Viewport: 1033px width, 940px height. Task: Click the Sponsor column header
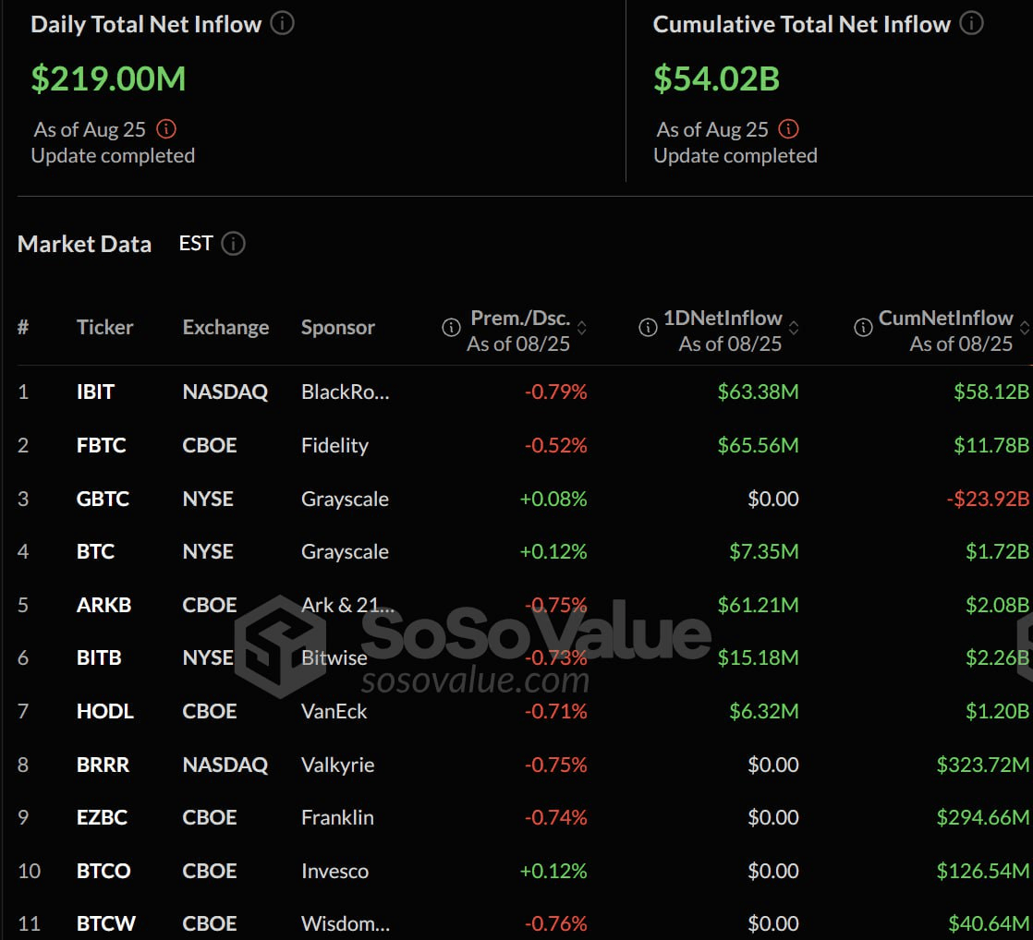338,327
